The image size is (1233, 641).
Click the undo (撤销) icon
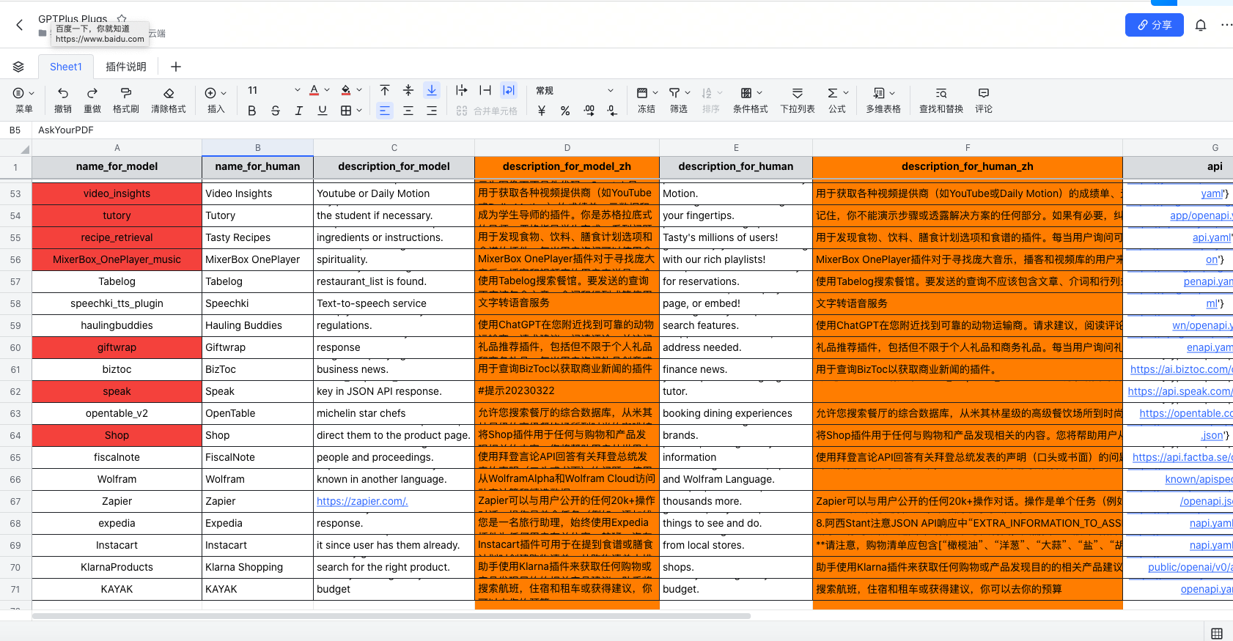pos(63,93)
